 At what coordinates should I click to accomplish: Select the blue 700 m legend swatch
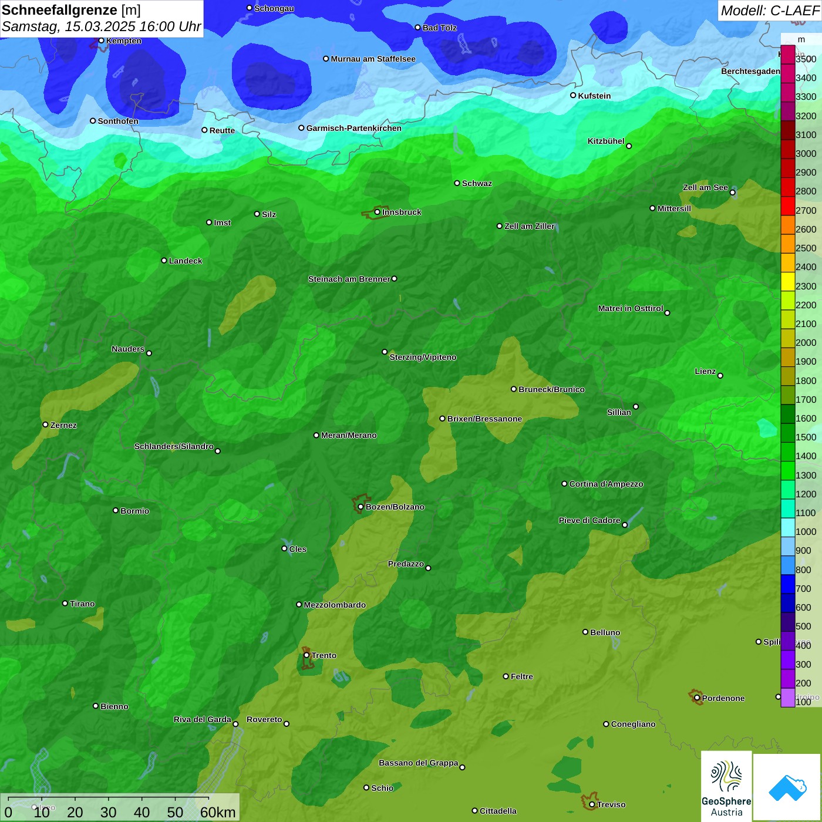click(x=788, y=584)
